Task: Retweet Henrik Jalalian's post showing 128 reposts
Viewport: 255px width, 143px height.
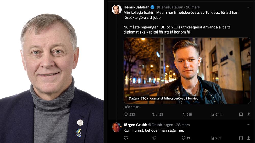Action: click(x=155, y=114)
